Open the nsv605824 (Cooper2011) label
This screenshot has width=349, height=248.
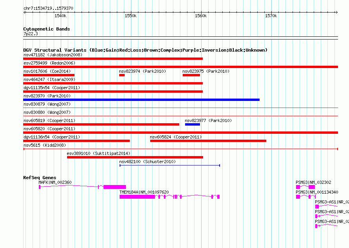pyautogui.click(x=176, y=137)
